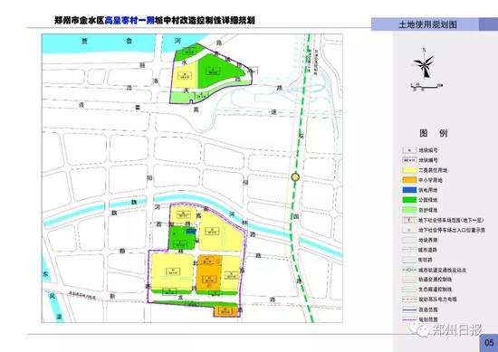Click the 轨道交通控制线 legend symbol

[x=409, y=280]
